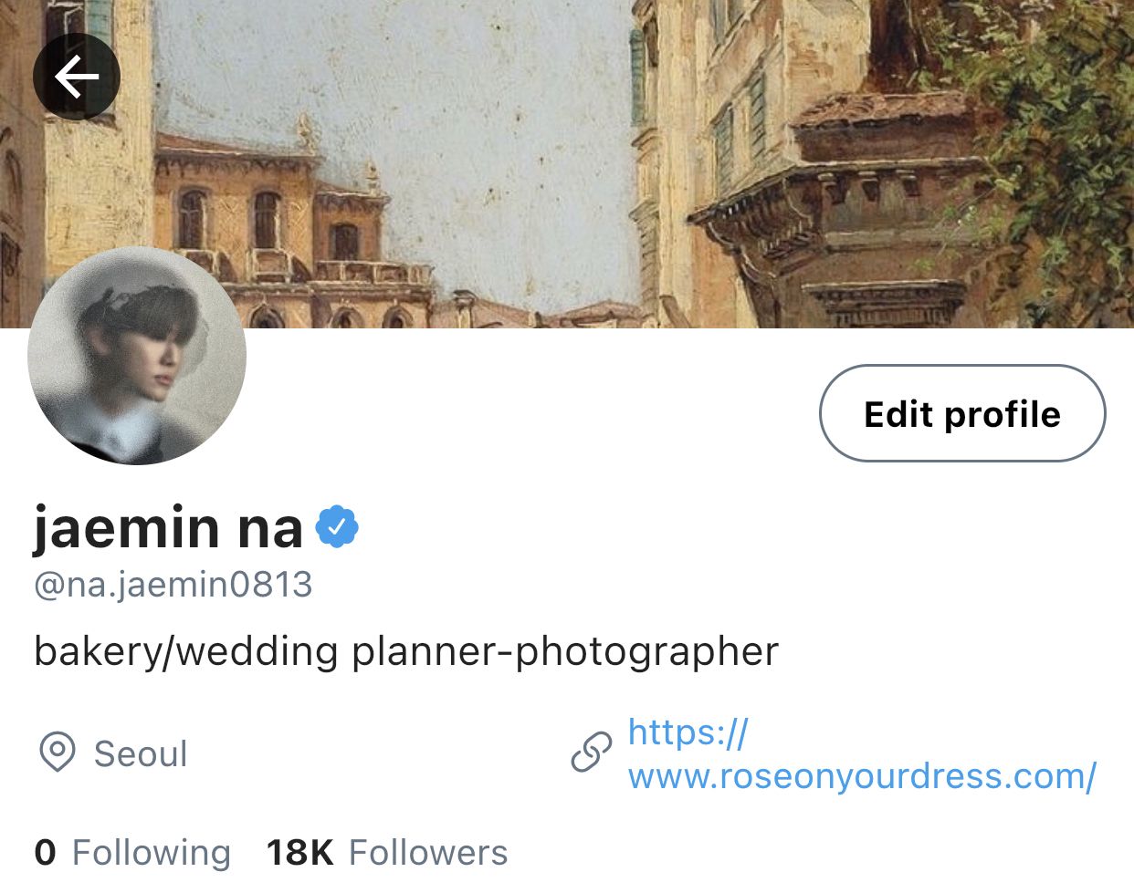This screenshot has height=893, width=1134.
Task: Click the display name jaemin na
Action: pyautogui.click(x=168, y=528)
